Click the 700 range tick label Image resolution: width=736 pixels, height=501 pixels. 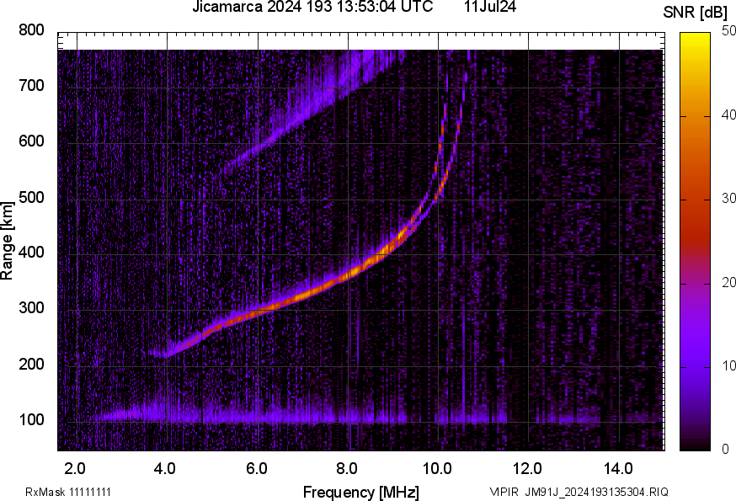click(x=31, y=85)
